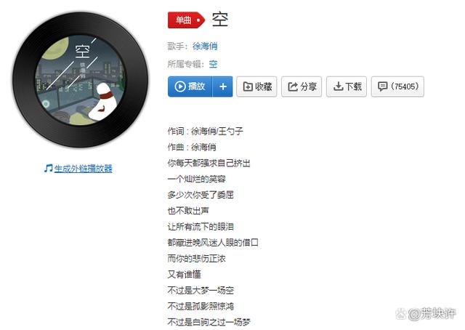Click the red 单曲 tag badge

pos(186,20)
